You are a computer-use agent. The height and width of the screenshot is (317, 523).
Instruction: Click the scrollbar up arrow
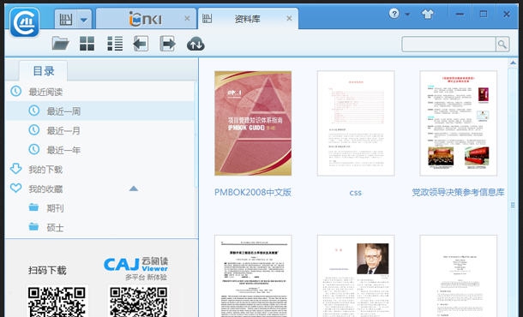[513, 63]
